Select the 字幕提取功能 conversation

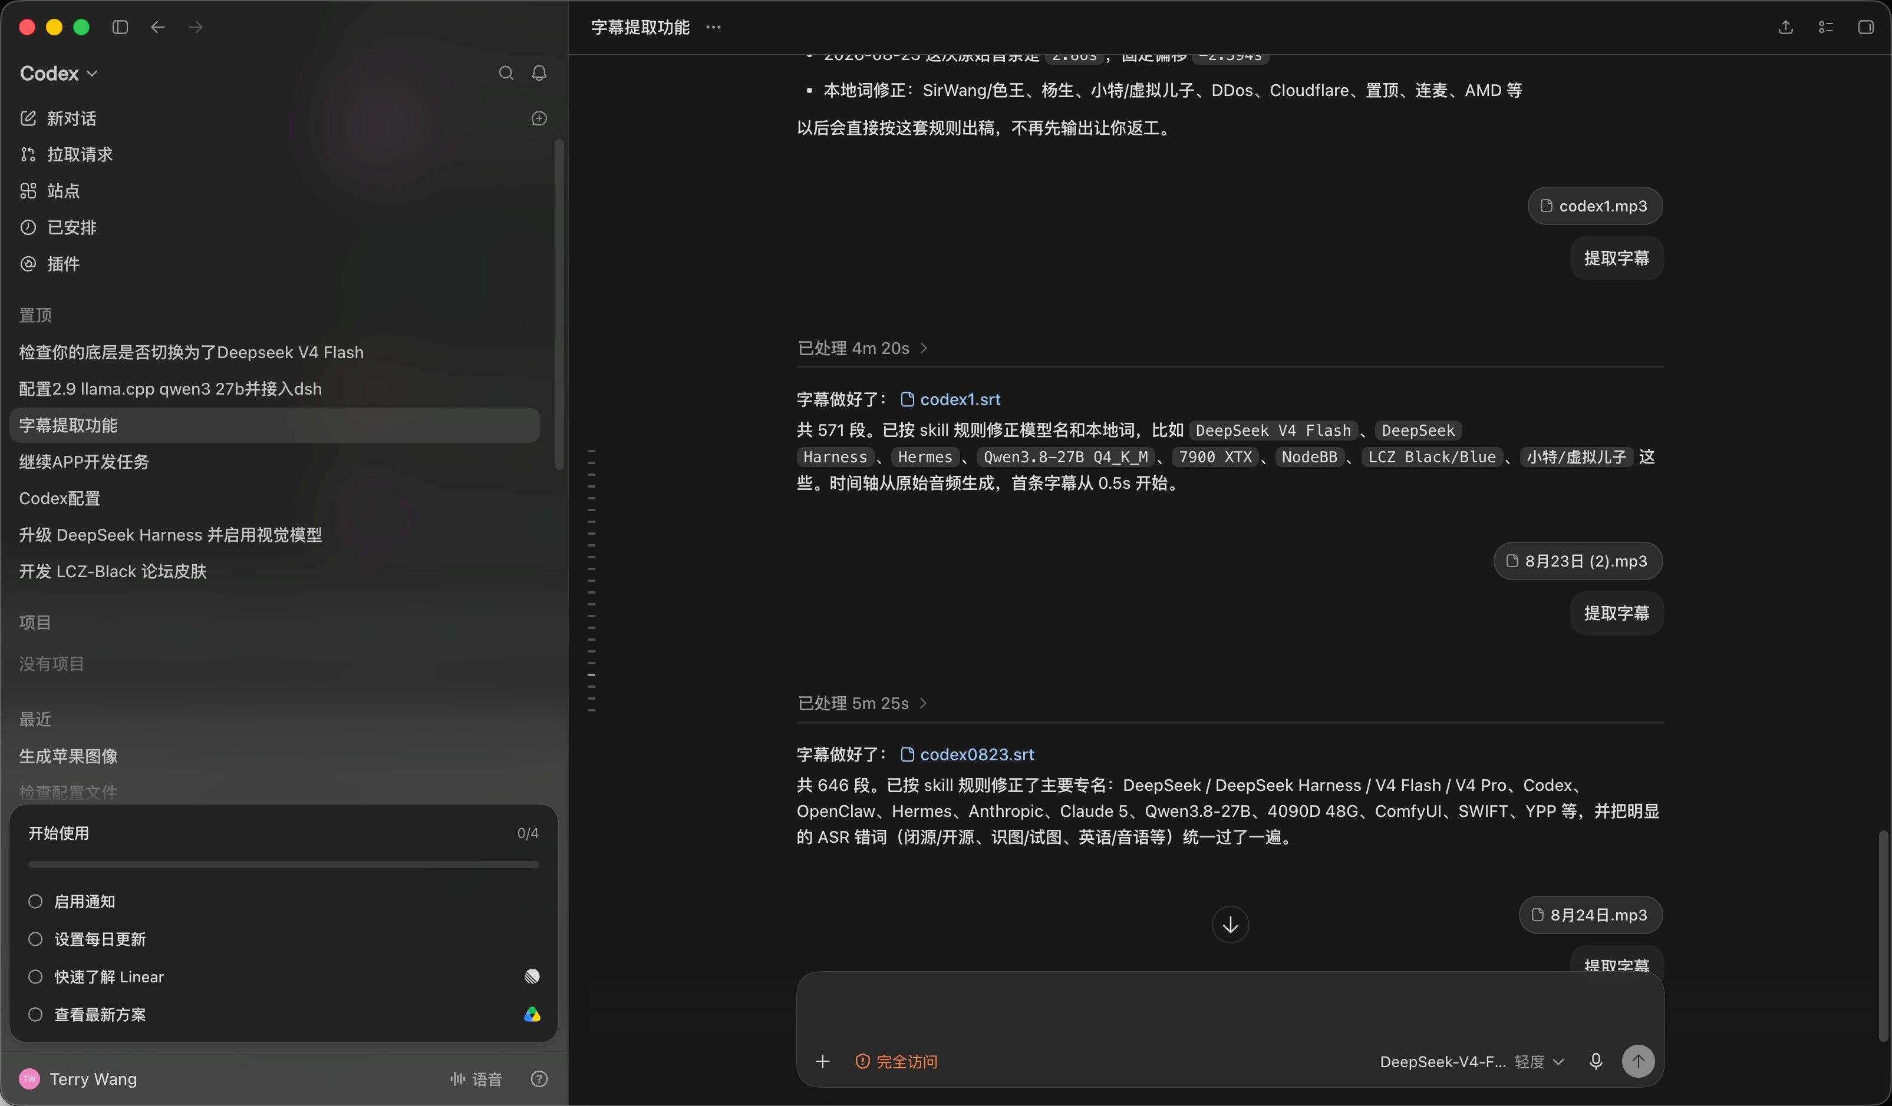275,425
